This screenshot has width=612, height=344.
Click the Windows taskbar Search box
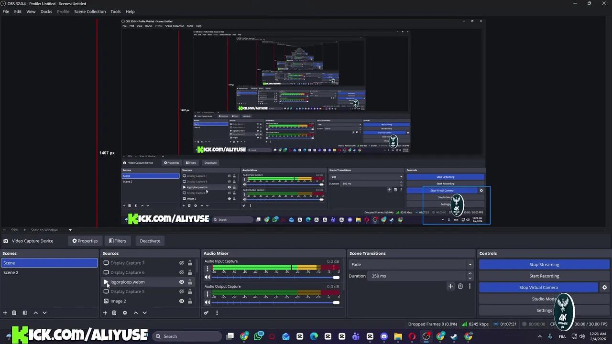click(187, 336)
